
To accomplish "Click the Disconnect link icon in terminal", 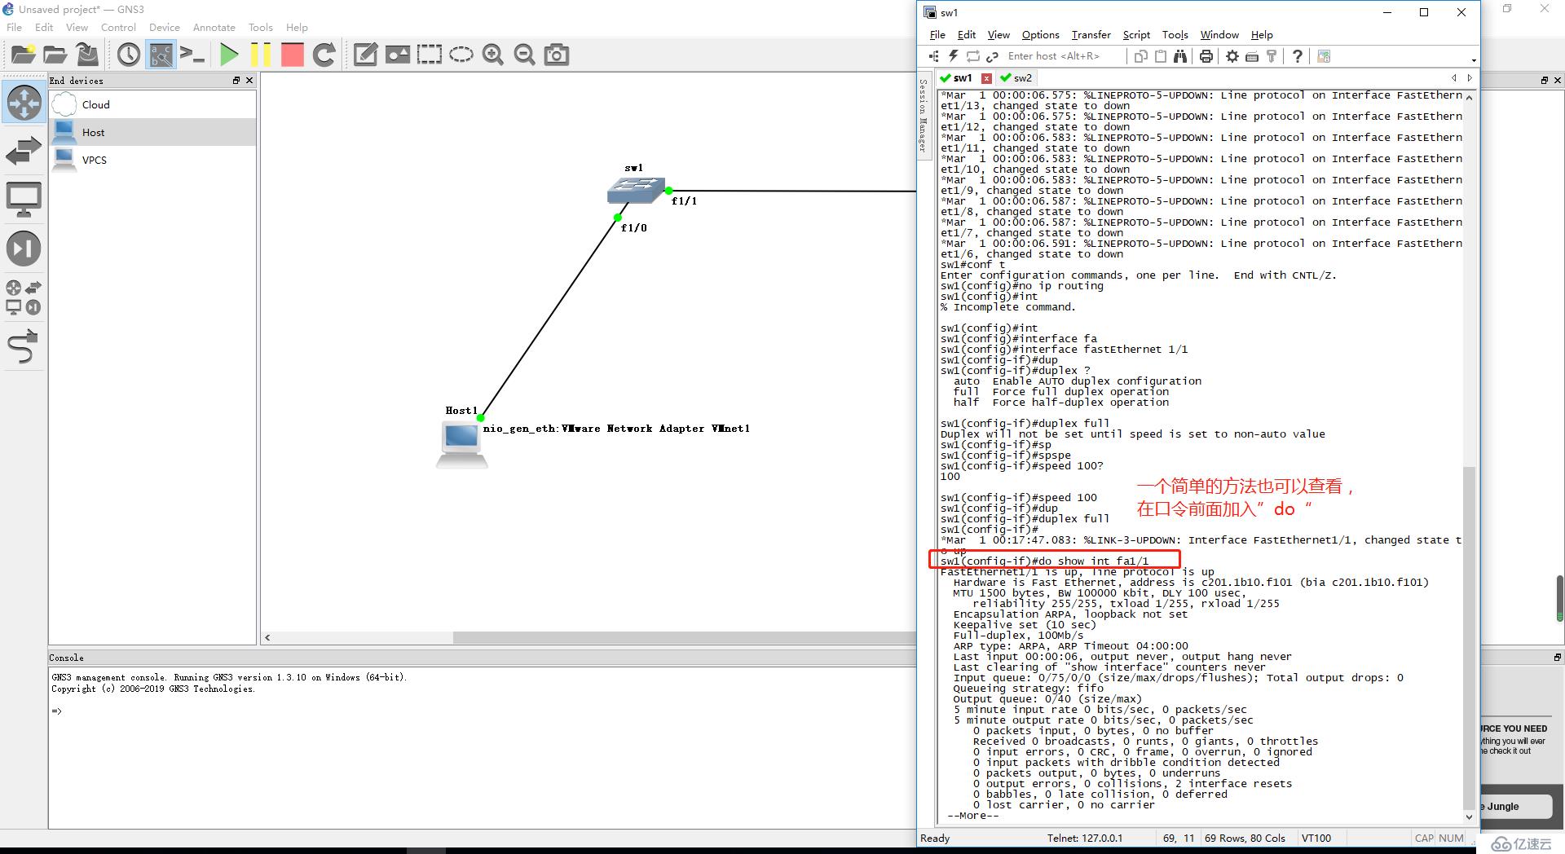I will [992, 56].
